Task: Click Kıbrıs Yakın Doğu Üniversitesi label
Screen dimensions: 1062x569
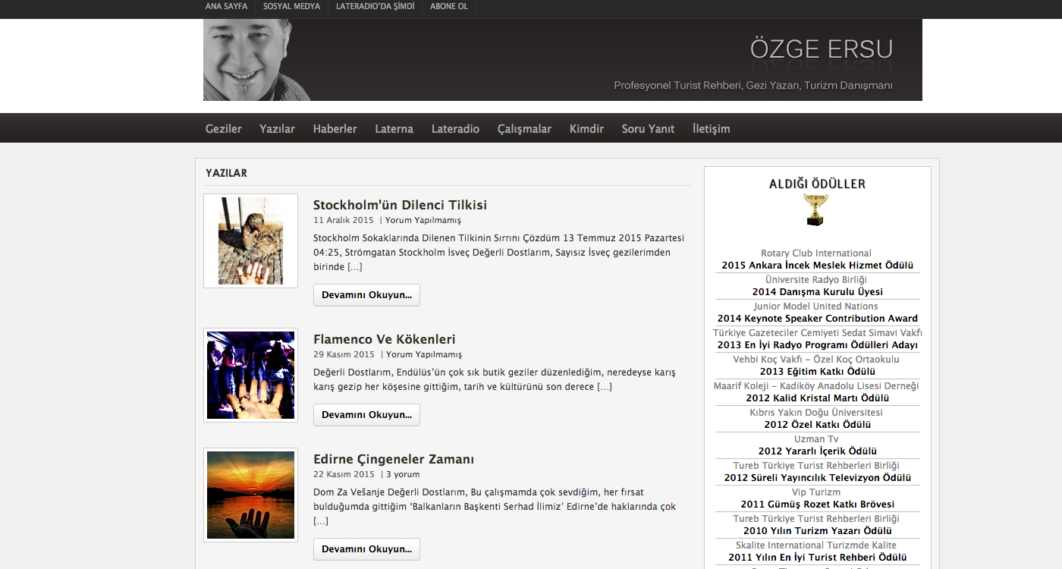Action: [816, 413]
